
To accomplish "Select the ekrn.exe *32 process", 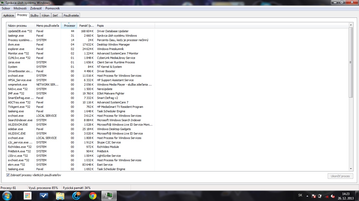I will [x=81, y=165].
